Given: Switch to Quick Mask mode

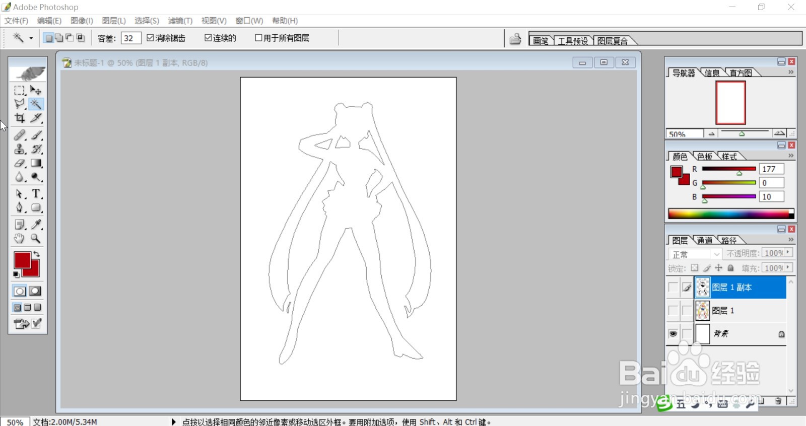Looking at the screenshot, I should point(35,291).
